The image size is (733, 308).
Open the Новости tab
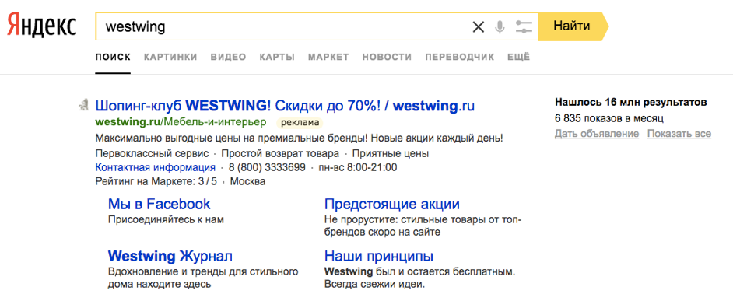(387, 57)
